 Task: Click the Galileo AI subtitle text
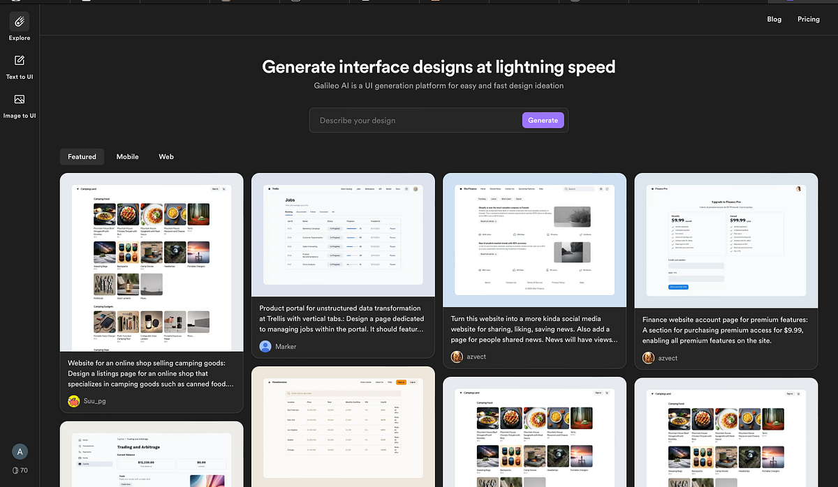[x=439, y=86]
